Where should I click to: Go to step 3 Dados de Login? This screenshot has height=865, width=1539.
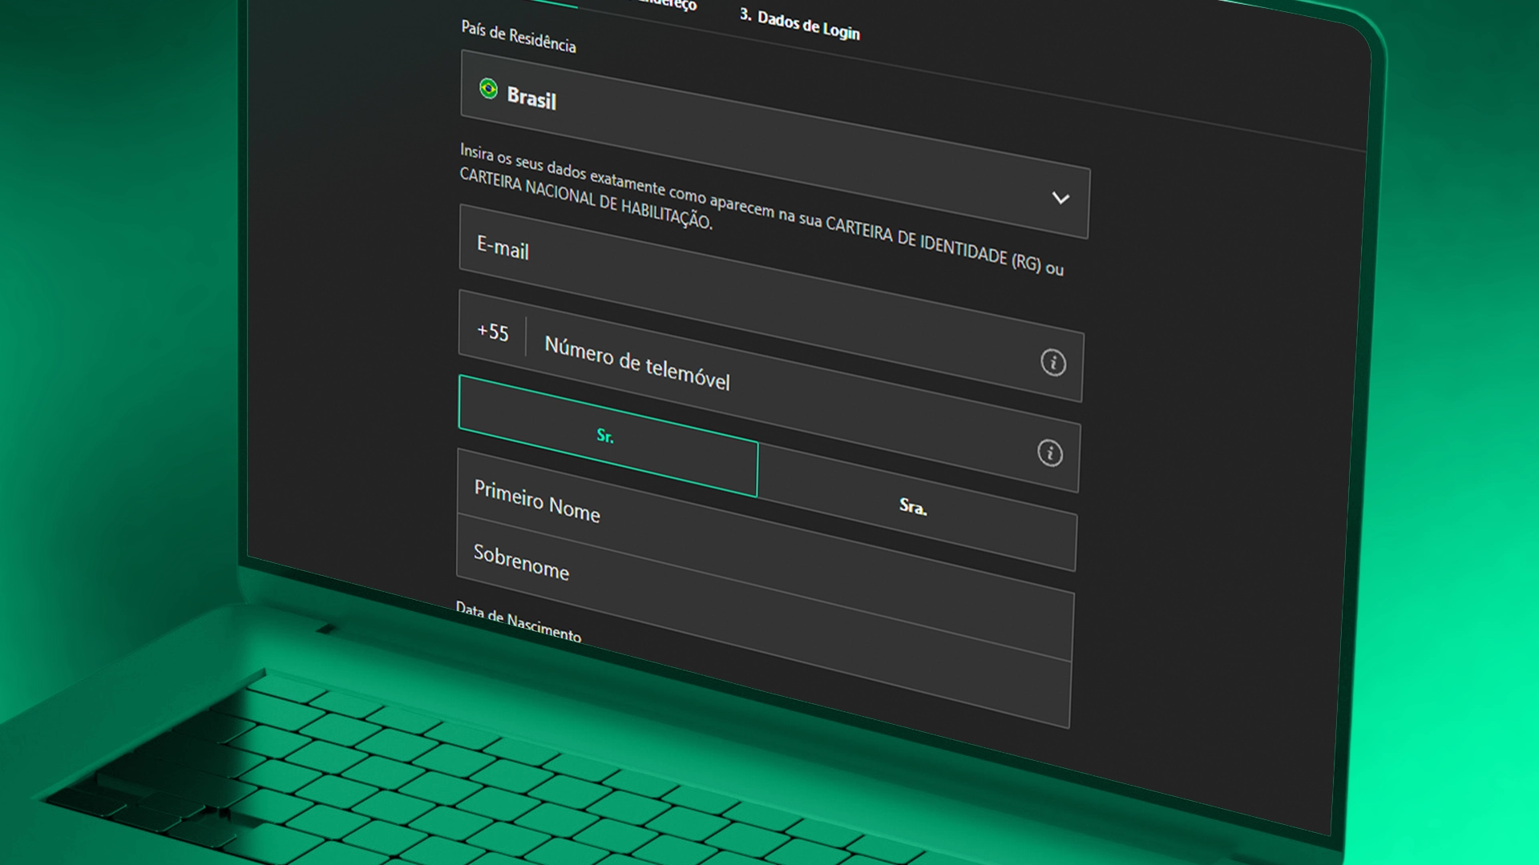tap(799, 24)
